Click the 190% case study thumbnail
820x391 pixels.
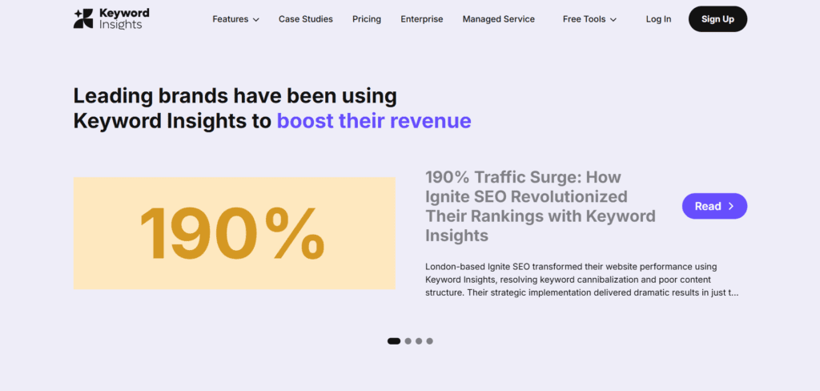tap(235, 233)
